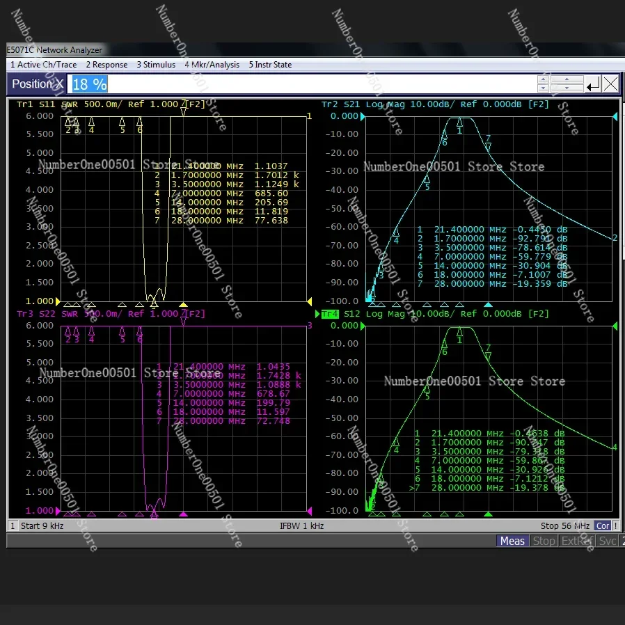Viewport: 625px width, 625px height.
Task: Click marker 7 on the Tr4 S12 trace
Action: tap(489, 352)
